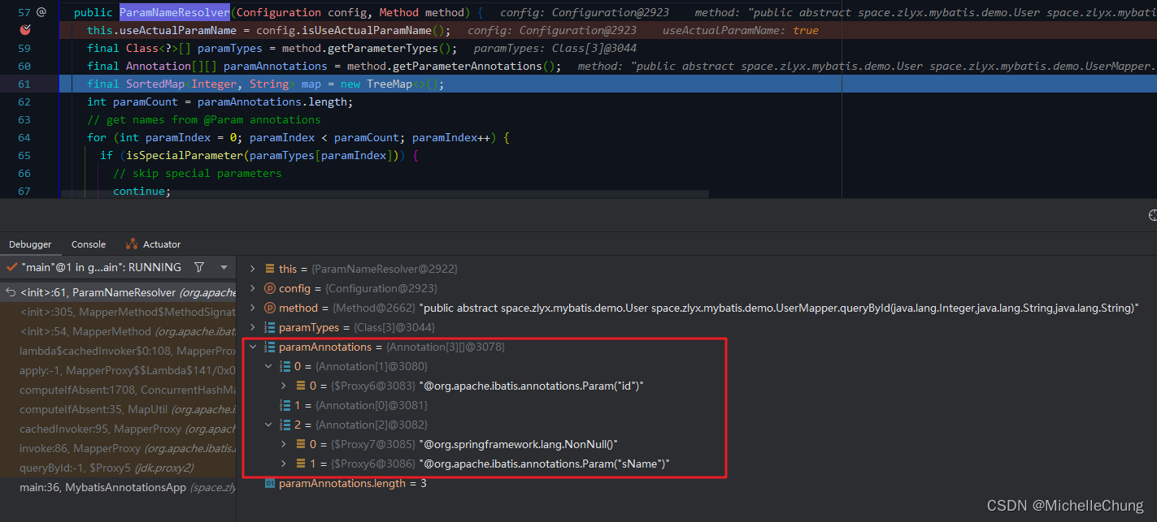
Task: Expand the $Proxy6@3086 Param("sName") node
Action: pos(284,464)
